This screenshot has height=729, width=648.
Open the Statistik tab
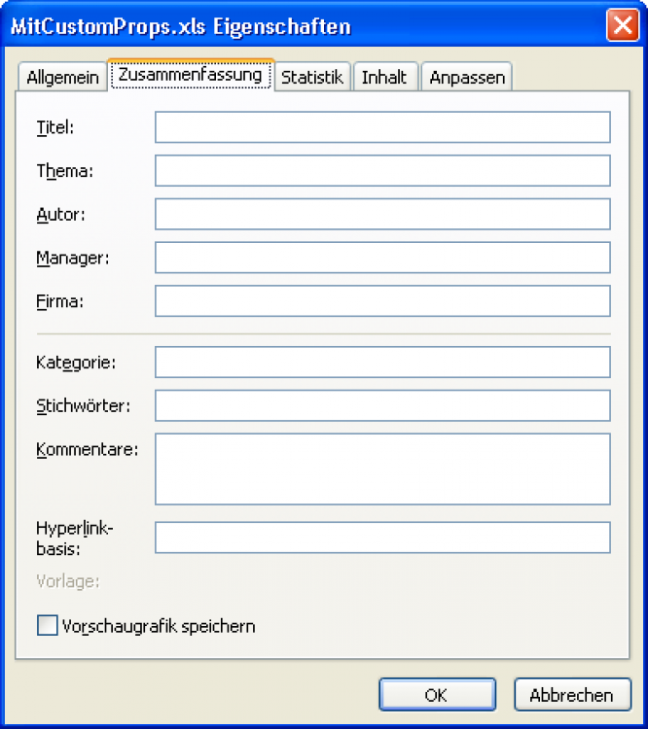(x=312, y=78)
